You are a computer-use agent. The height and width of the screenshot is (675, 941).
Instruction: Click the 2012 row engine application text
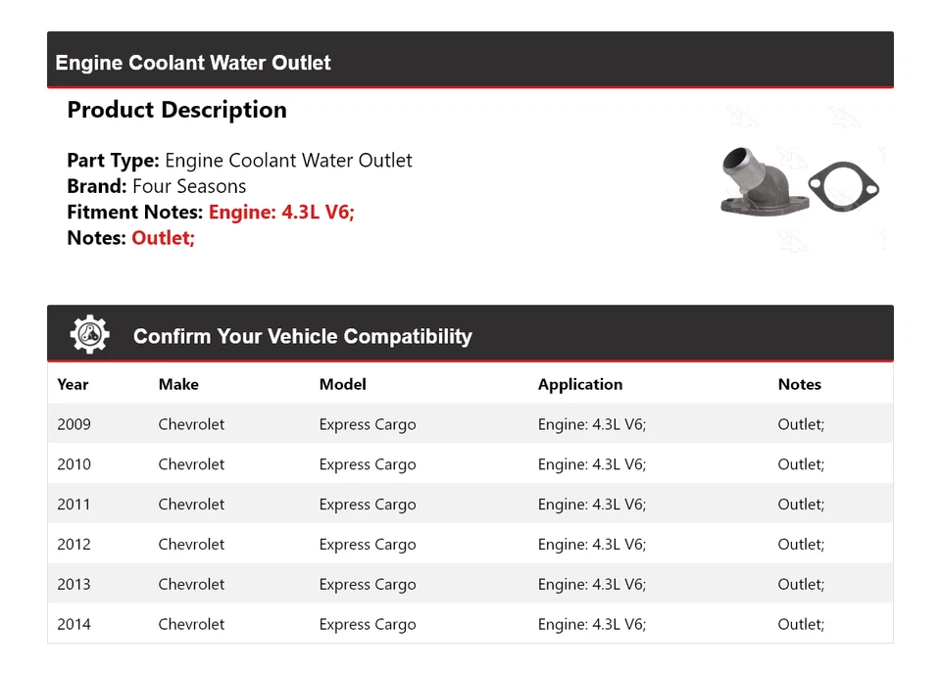pyautogui.click(x=591, y=545)
